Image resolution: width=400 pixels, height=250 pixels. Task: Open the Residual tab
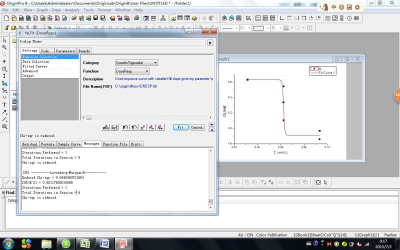click(x=29, y=144)
